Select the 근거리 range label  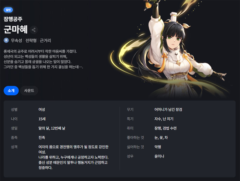coord(45,40)
